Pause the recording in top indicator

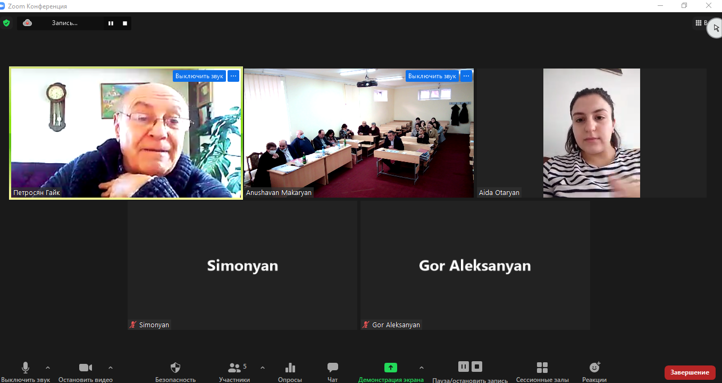pos(111,23)
